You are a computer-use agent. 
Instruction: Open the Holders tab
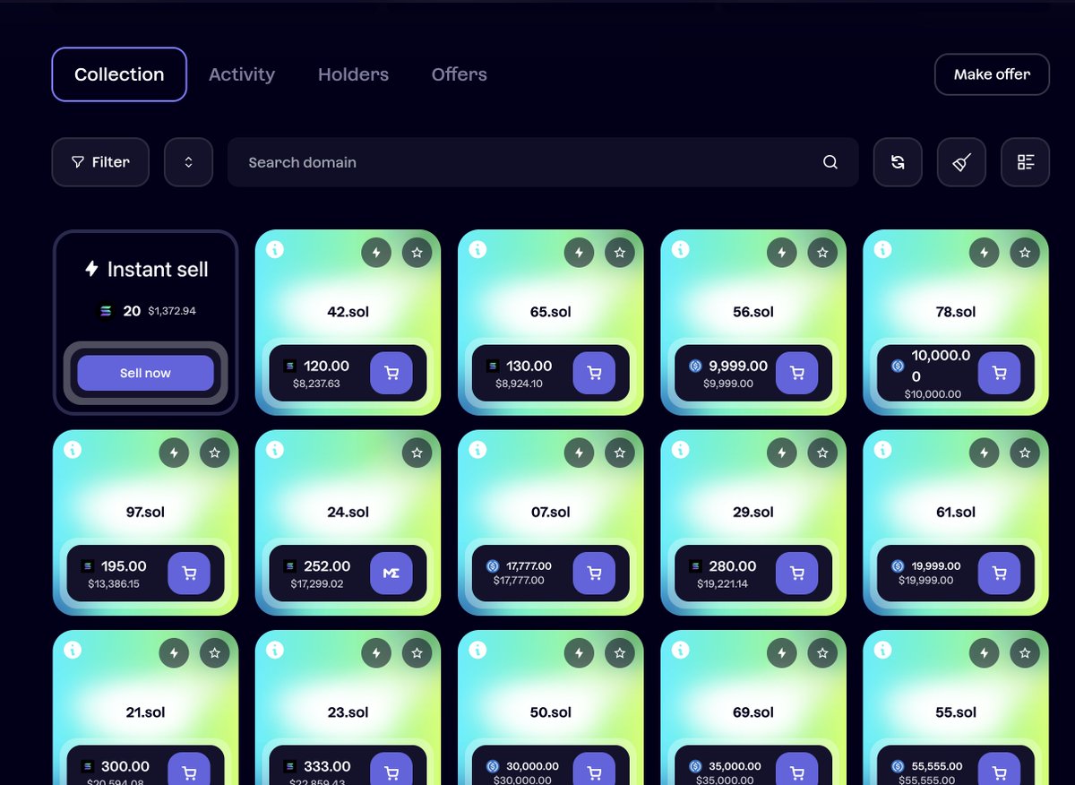(353, 74)
